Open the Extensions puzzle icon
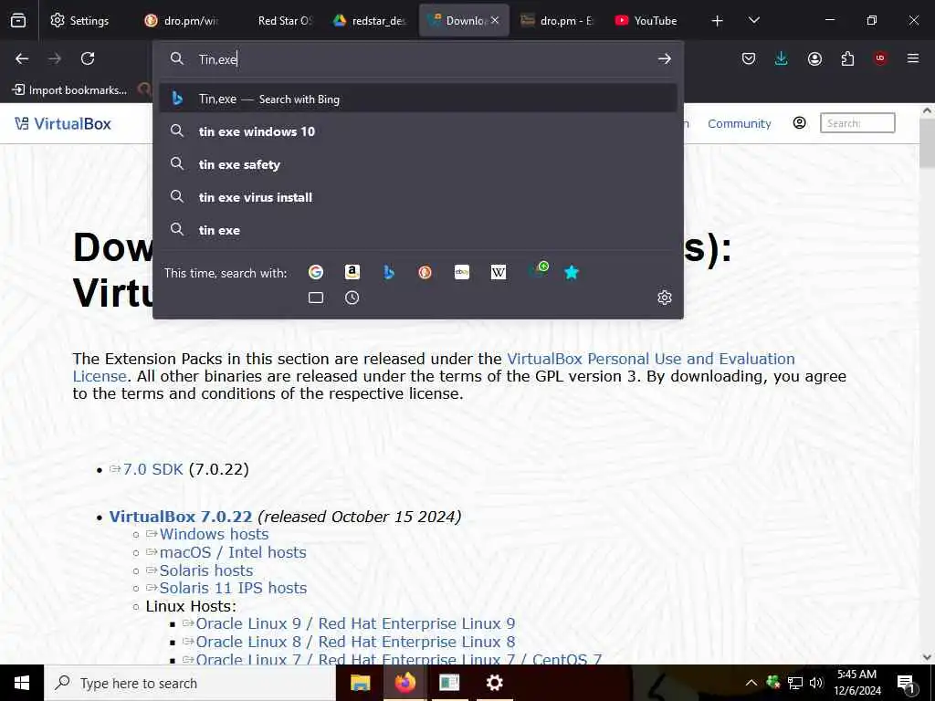 (847, 58)
